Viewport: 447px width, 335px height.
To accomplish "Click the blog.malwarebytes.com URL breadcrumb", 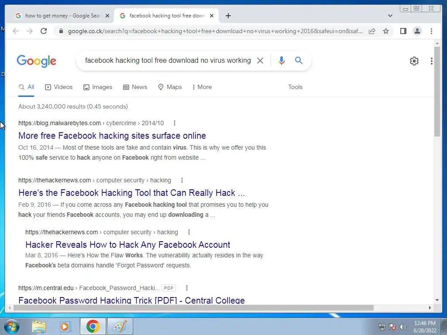I will tap(91, 123).
